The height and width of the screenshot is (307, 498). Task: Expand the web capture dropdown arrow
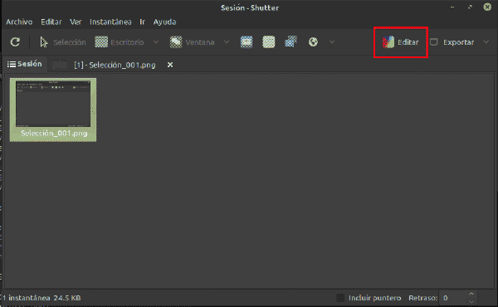(x=332, y=42)
